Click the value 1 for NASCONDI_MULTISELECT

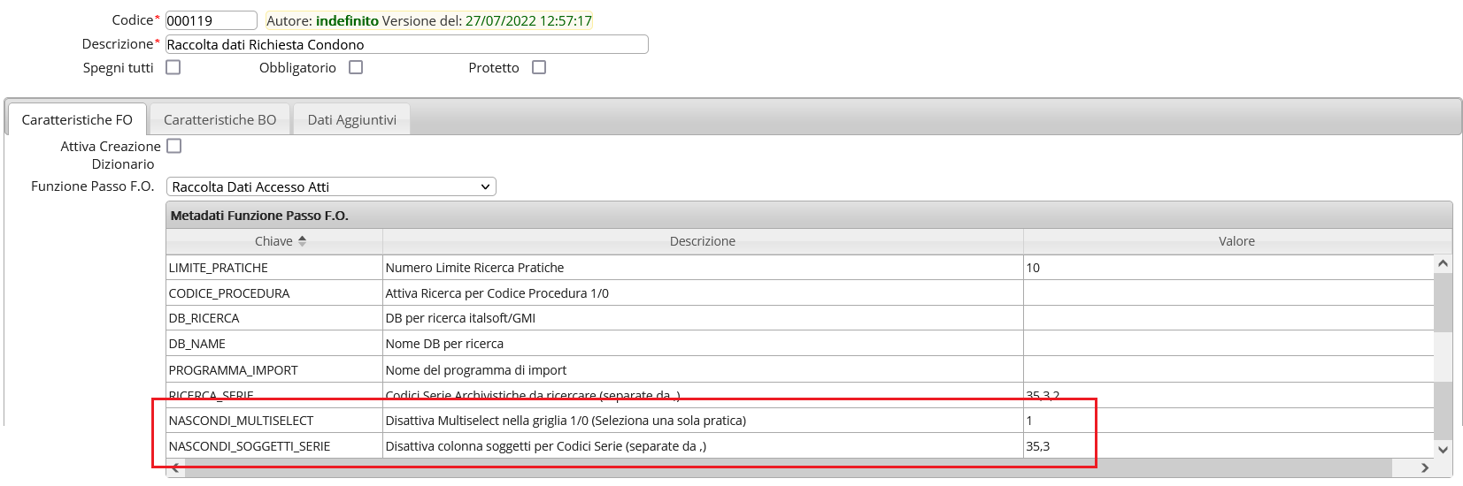click(1029, 421)
